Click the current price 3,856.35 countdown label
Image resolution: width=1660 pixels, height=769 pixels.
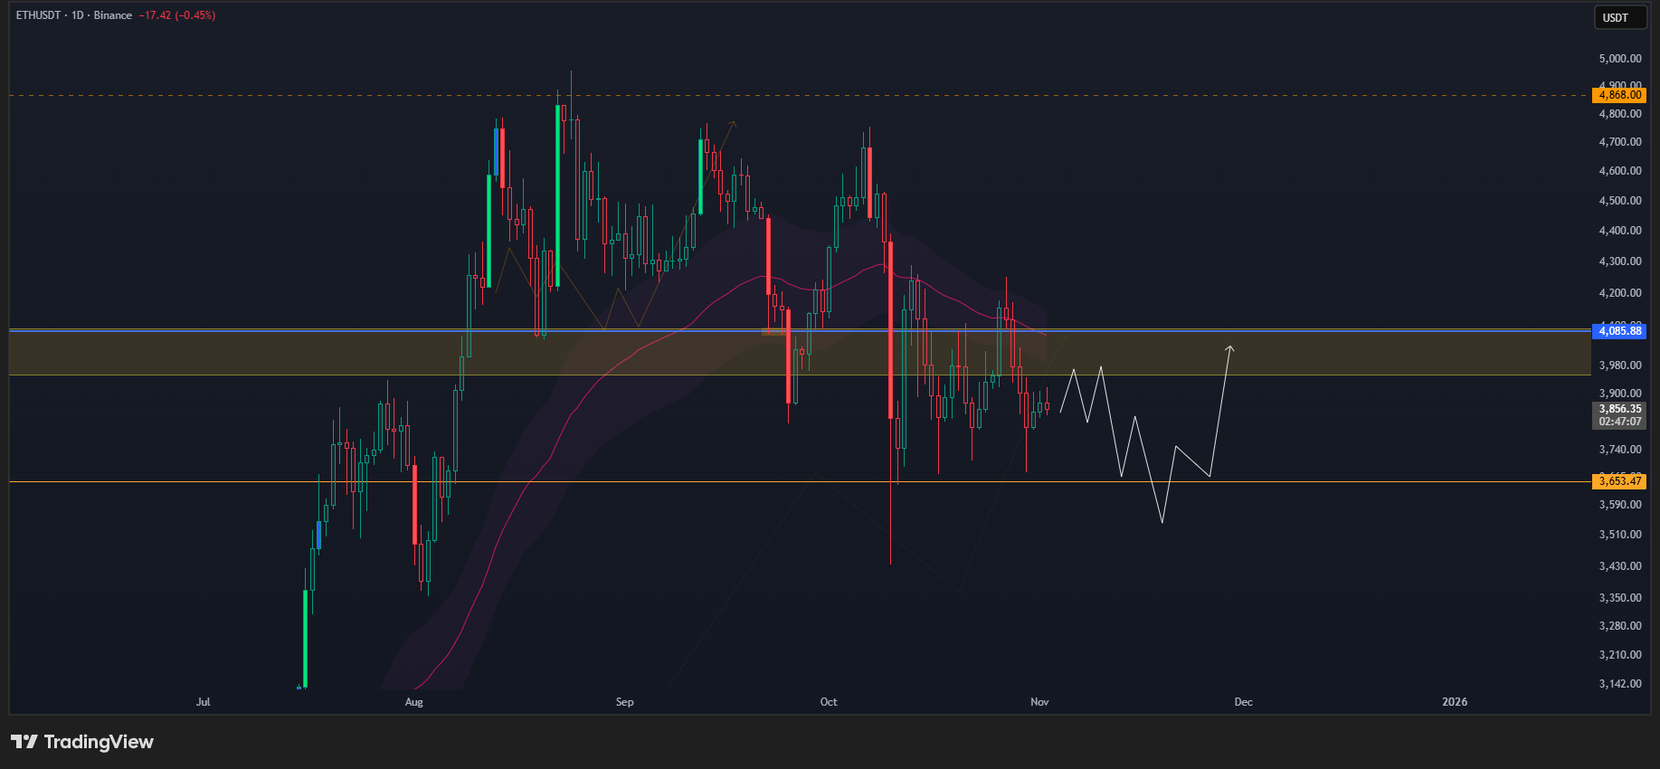[x=1618, y=415]
